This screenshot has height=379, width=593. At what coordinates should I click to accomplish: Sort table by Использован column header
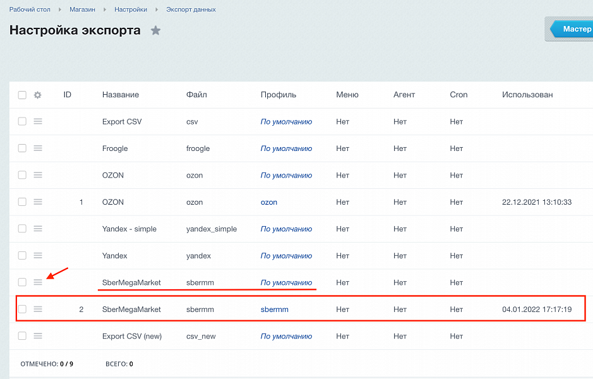coord(527,95)
